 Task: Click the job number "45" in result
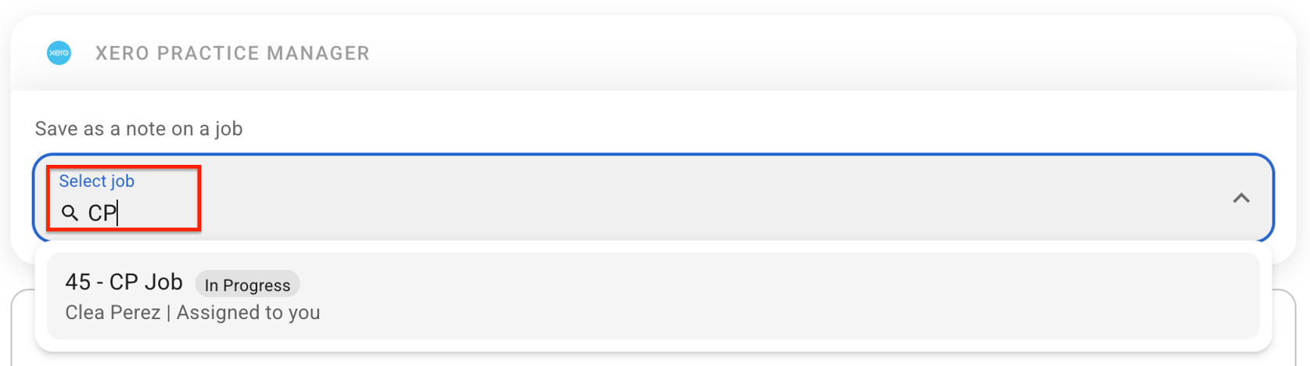click(x=77, y=282)
